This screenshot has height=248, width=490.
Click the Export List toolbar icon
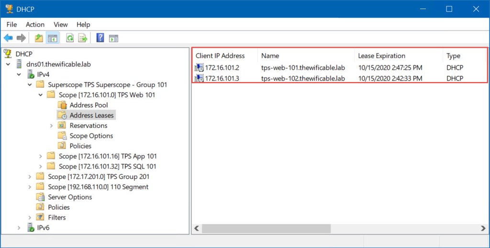pos(83,38)
